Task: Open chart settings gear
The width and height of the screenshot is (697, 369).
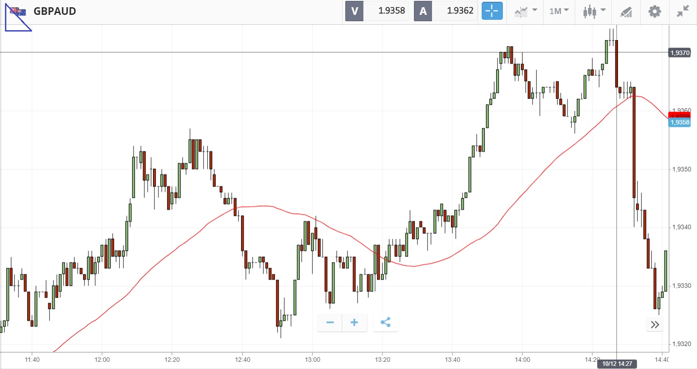Action: tap(655, 11)
